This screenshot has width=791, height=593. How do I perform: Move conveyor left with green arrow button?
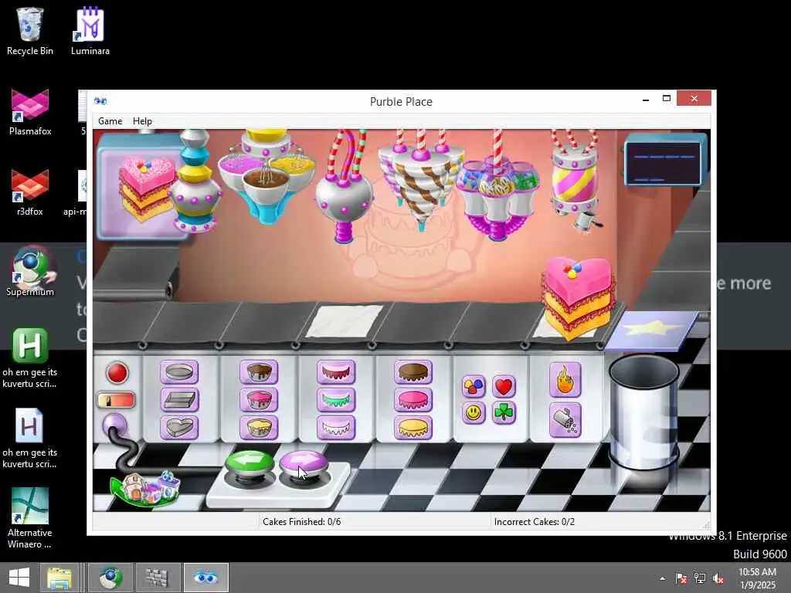(x=250, y=463)
